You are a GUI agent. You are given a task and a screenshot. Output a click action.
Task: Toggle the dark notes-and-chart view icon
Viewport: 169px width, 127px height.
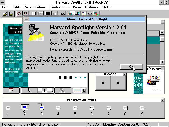point(77,14)
